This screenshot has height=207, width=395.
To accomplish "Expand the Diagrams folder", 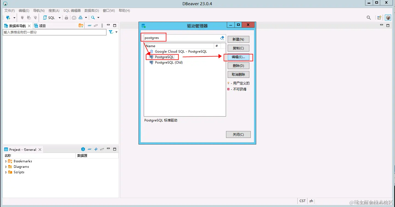I will click(6, 167).
